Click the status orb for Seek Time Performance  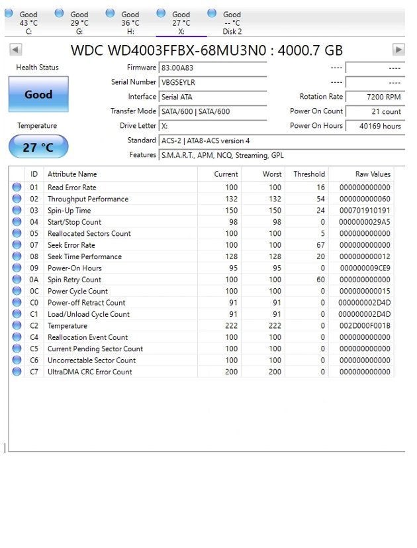pos(17,256)
